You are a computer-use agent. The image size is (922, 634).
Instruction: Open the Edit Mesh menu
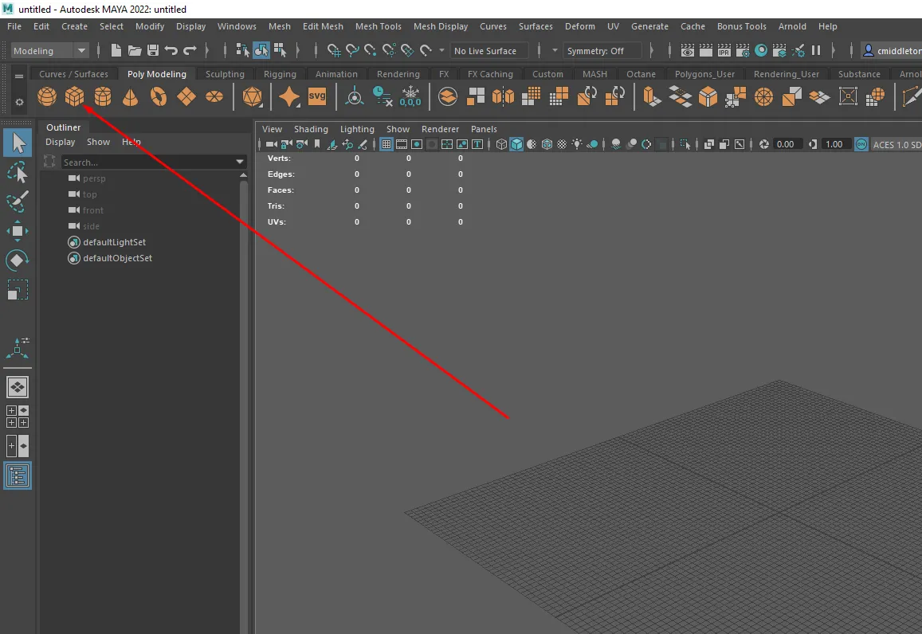pos(323,26)
